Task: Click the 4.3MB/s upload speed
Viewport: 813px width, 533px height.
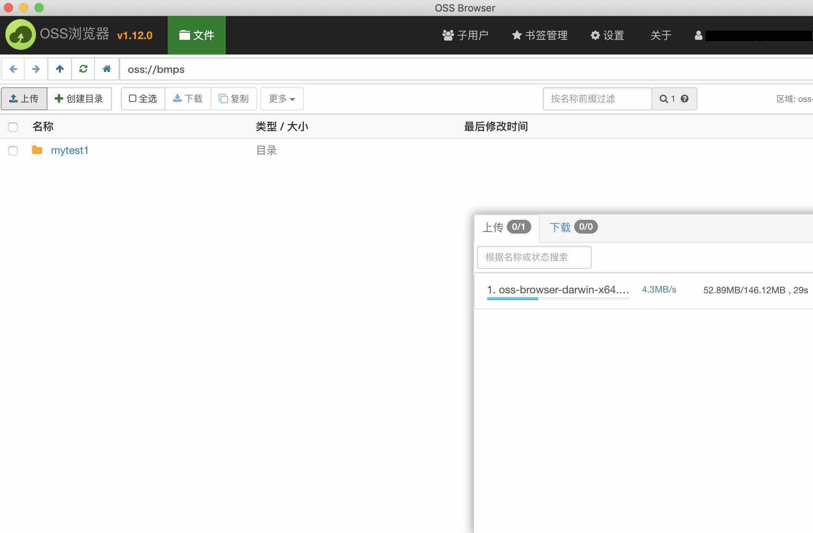Action: click(659, 290)
